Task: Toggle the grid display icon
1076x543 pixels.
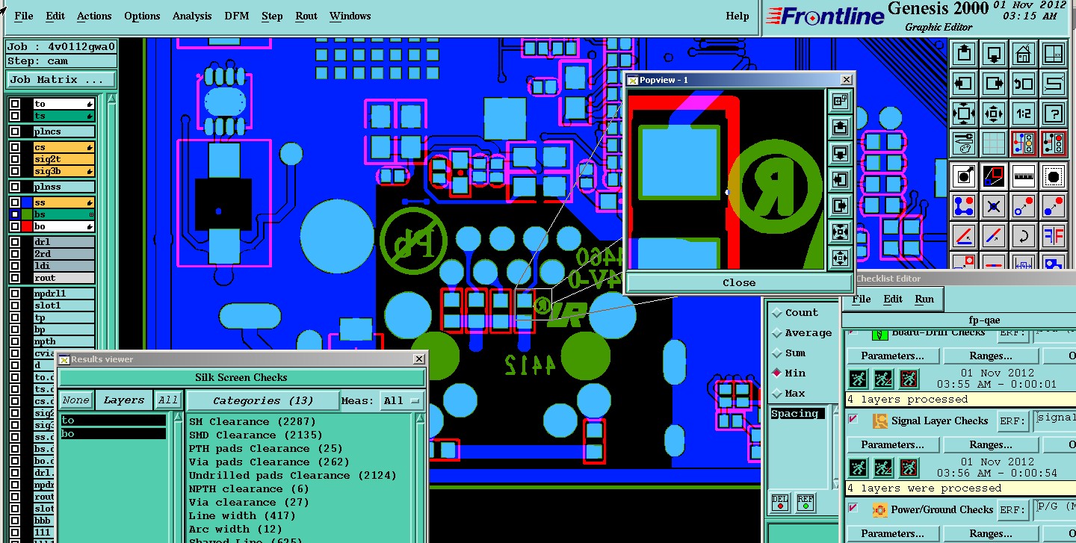Action: pos(993,143)
